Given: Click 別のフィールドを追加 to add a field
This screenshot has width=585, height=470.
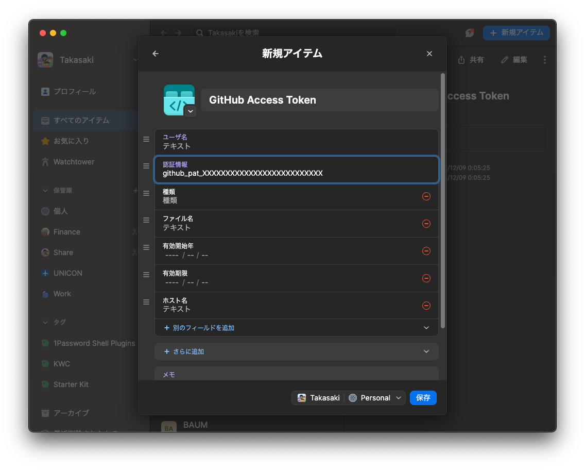Looking at the screenshot, I should click(199, 328).
